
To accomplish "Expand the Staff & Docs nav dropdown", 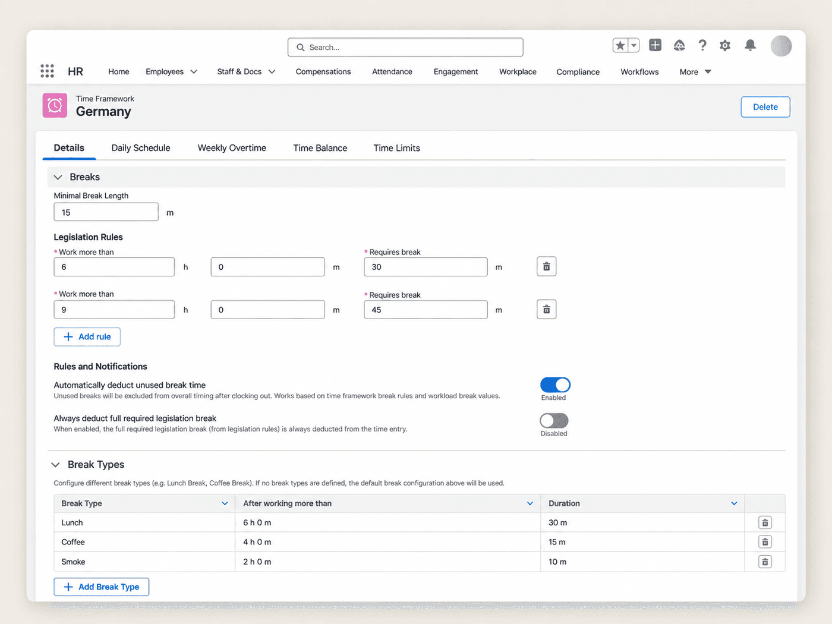I will (x=272, y=72).
